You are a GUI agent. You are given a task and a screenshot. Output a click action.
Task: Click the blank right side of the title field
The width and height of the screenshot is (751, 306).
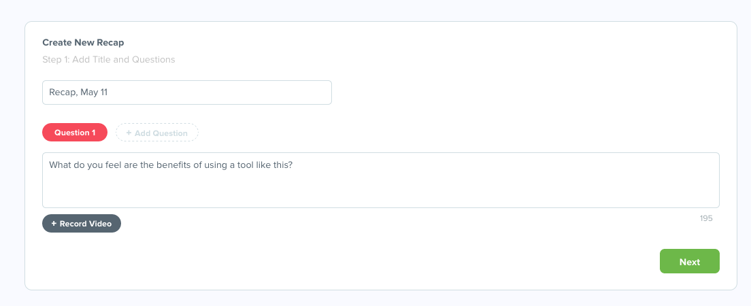272,92
